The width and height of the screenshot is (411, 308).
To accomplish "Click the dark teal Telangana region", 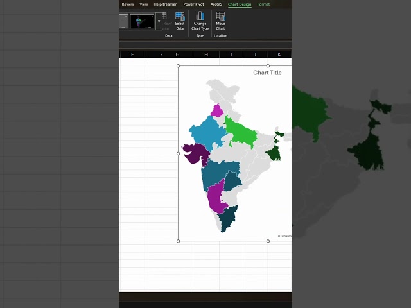I will tap(232, 181).
